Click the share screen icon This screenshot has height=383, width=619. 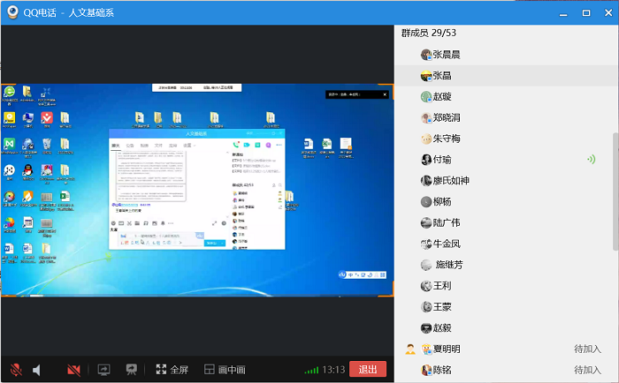[x=103, y=369]
